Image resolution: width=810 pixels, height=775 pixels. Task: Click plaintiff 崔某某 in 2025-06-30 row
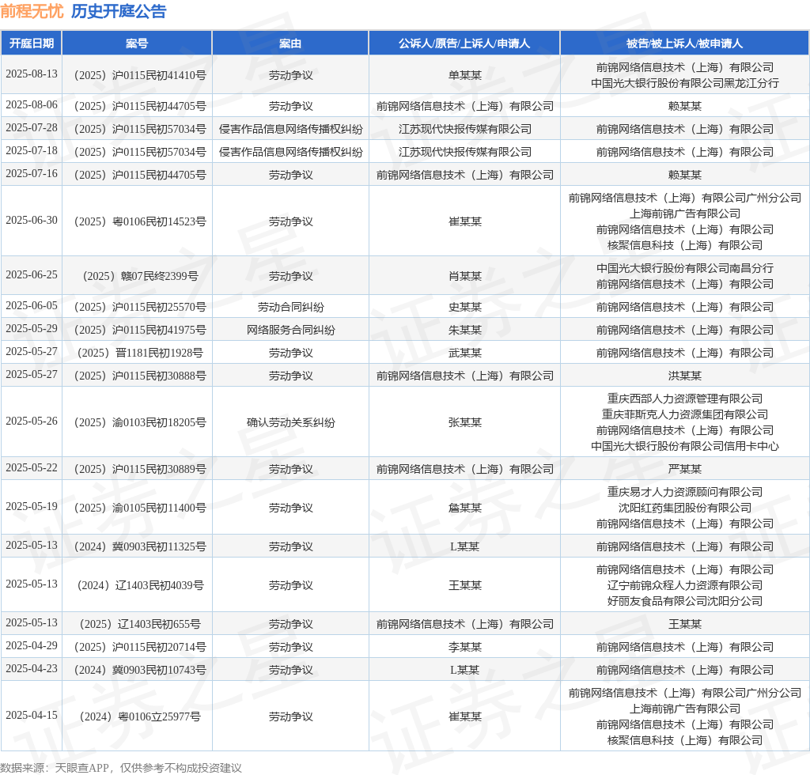tap(465, 221)
